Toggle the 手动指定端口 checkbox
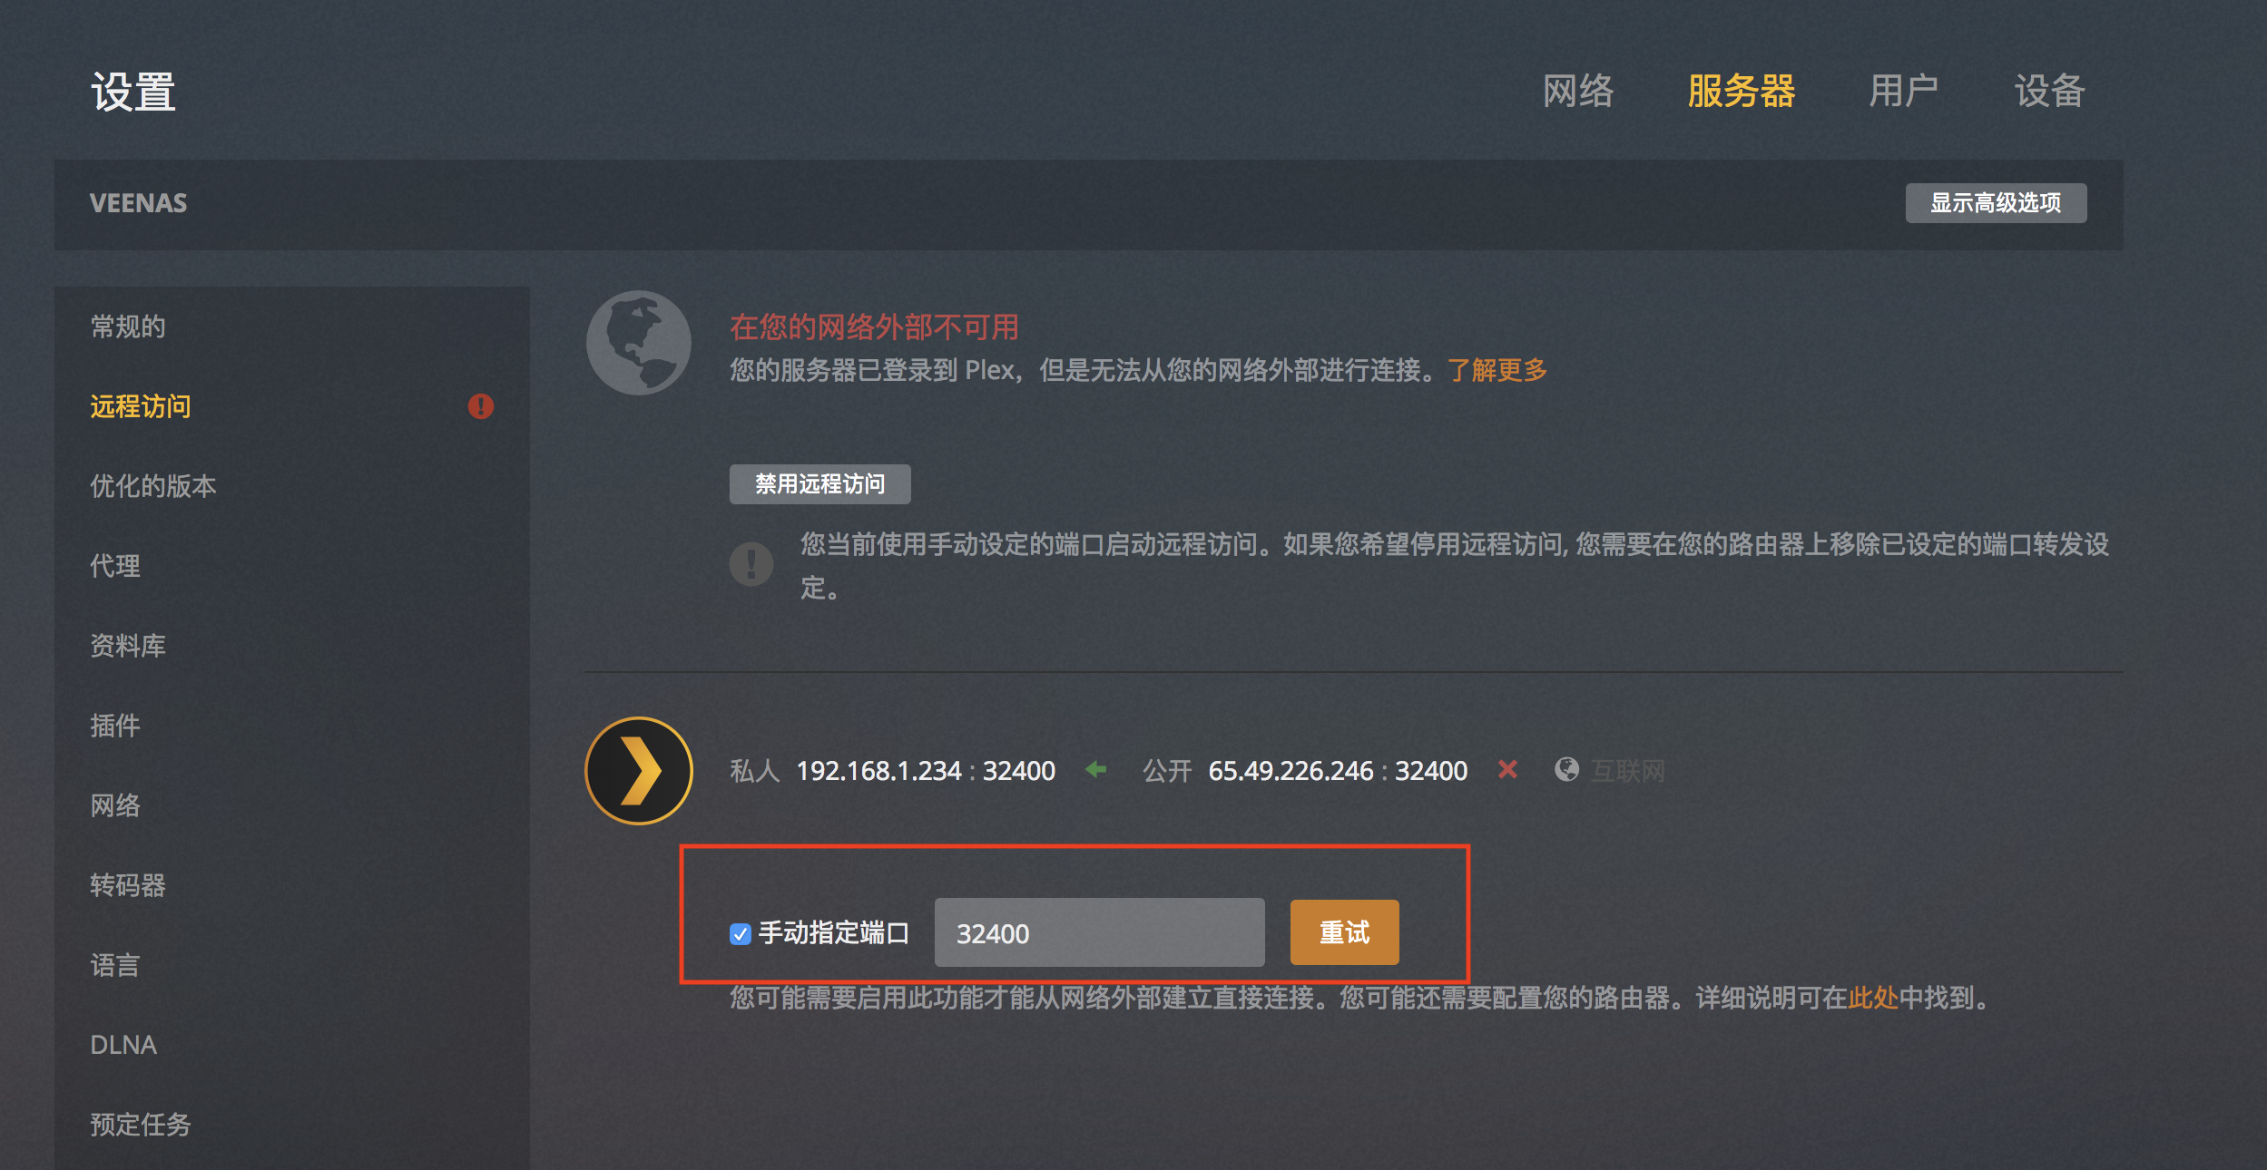 pos(741,933)
